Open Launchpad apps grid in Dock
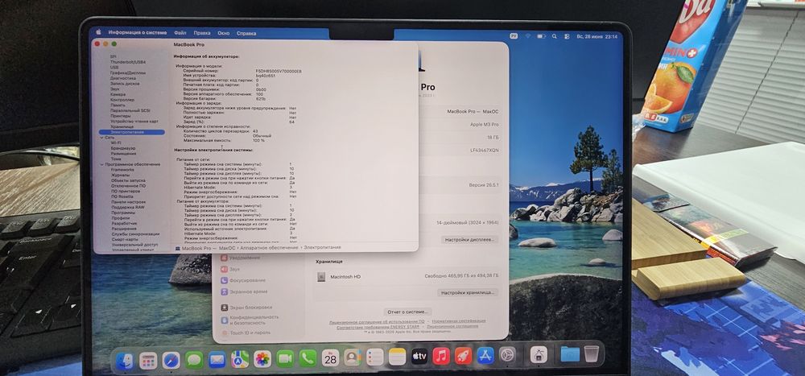The width and height of the screenshot is (805, 376). point(148,361)
